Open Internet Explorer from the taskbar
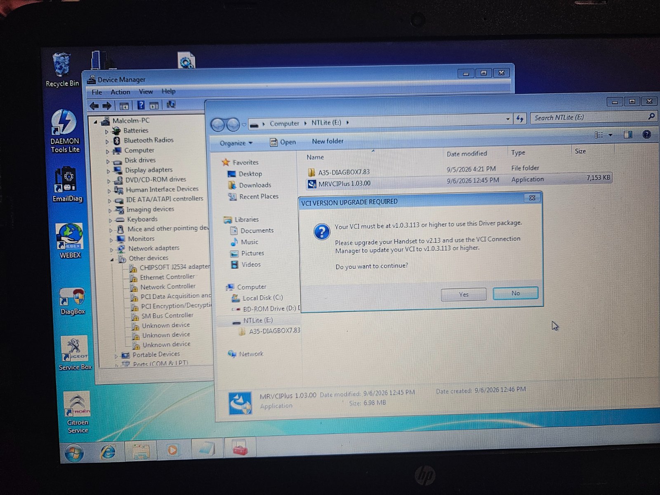660x495 pixels. pos(108,452)
